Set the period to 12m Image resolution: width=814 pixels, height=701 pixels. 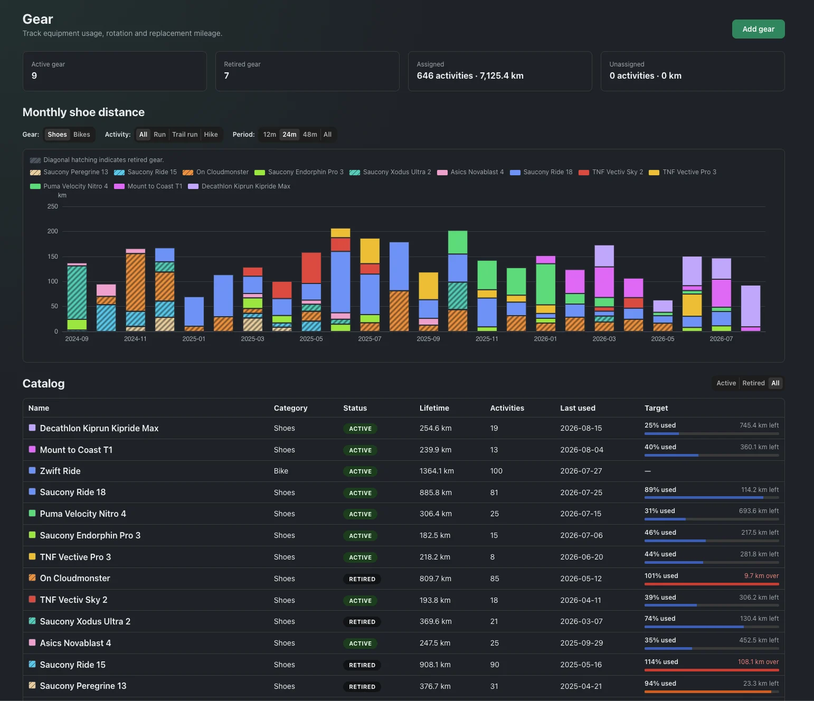tap(270, 135)
